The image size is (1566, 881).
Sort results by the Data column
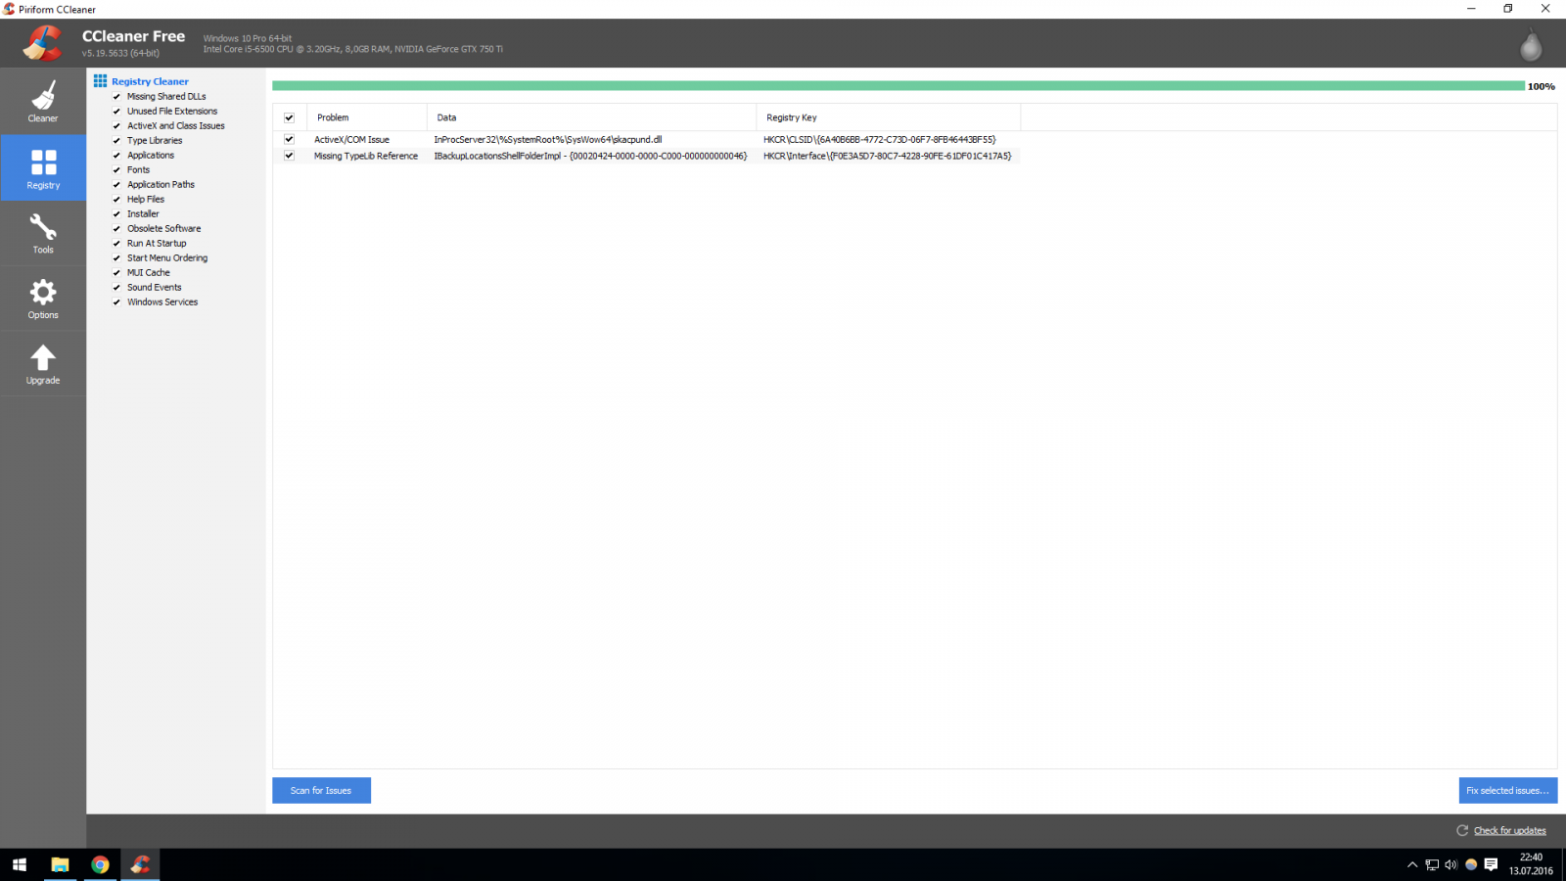pos(591,117)
